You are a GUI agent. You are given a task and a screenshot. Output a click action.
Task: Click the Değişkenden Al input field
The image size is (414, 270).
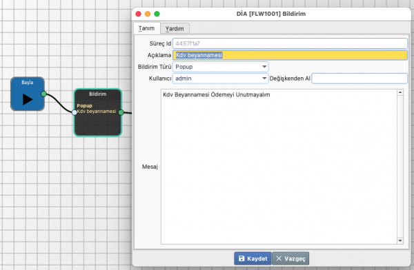pos(359,79)
